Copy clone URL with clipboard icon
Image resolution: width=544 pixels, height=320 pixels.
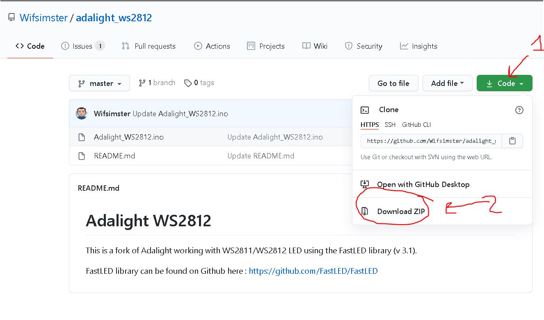512,141
